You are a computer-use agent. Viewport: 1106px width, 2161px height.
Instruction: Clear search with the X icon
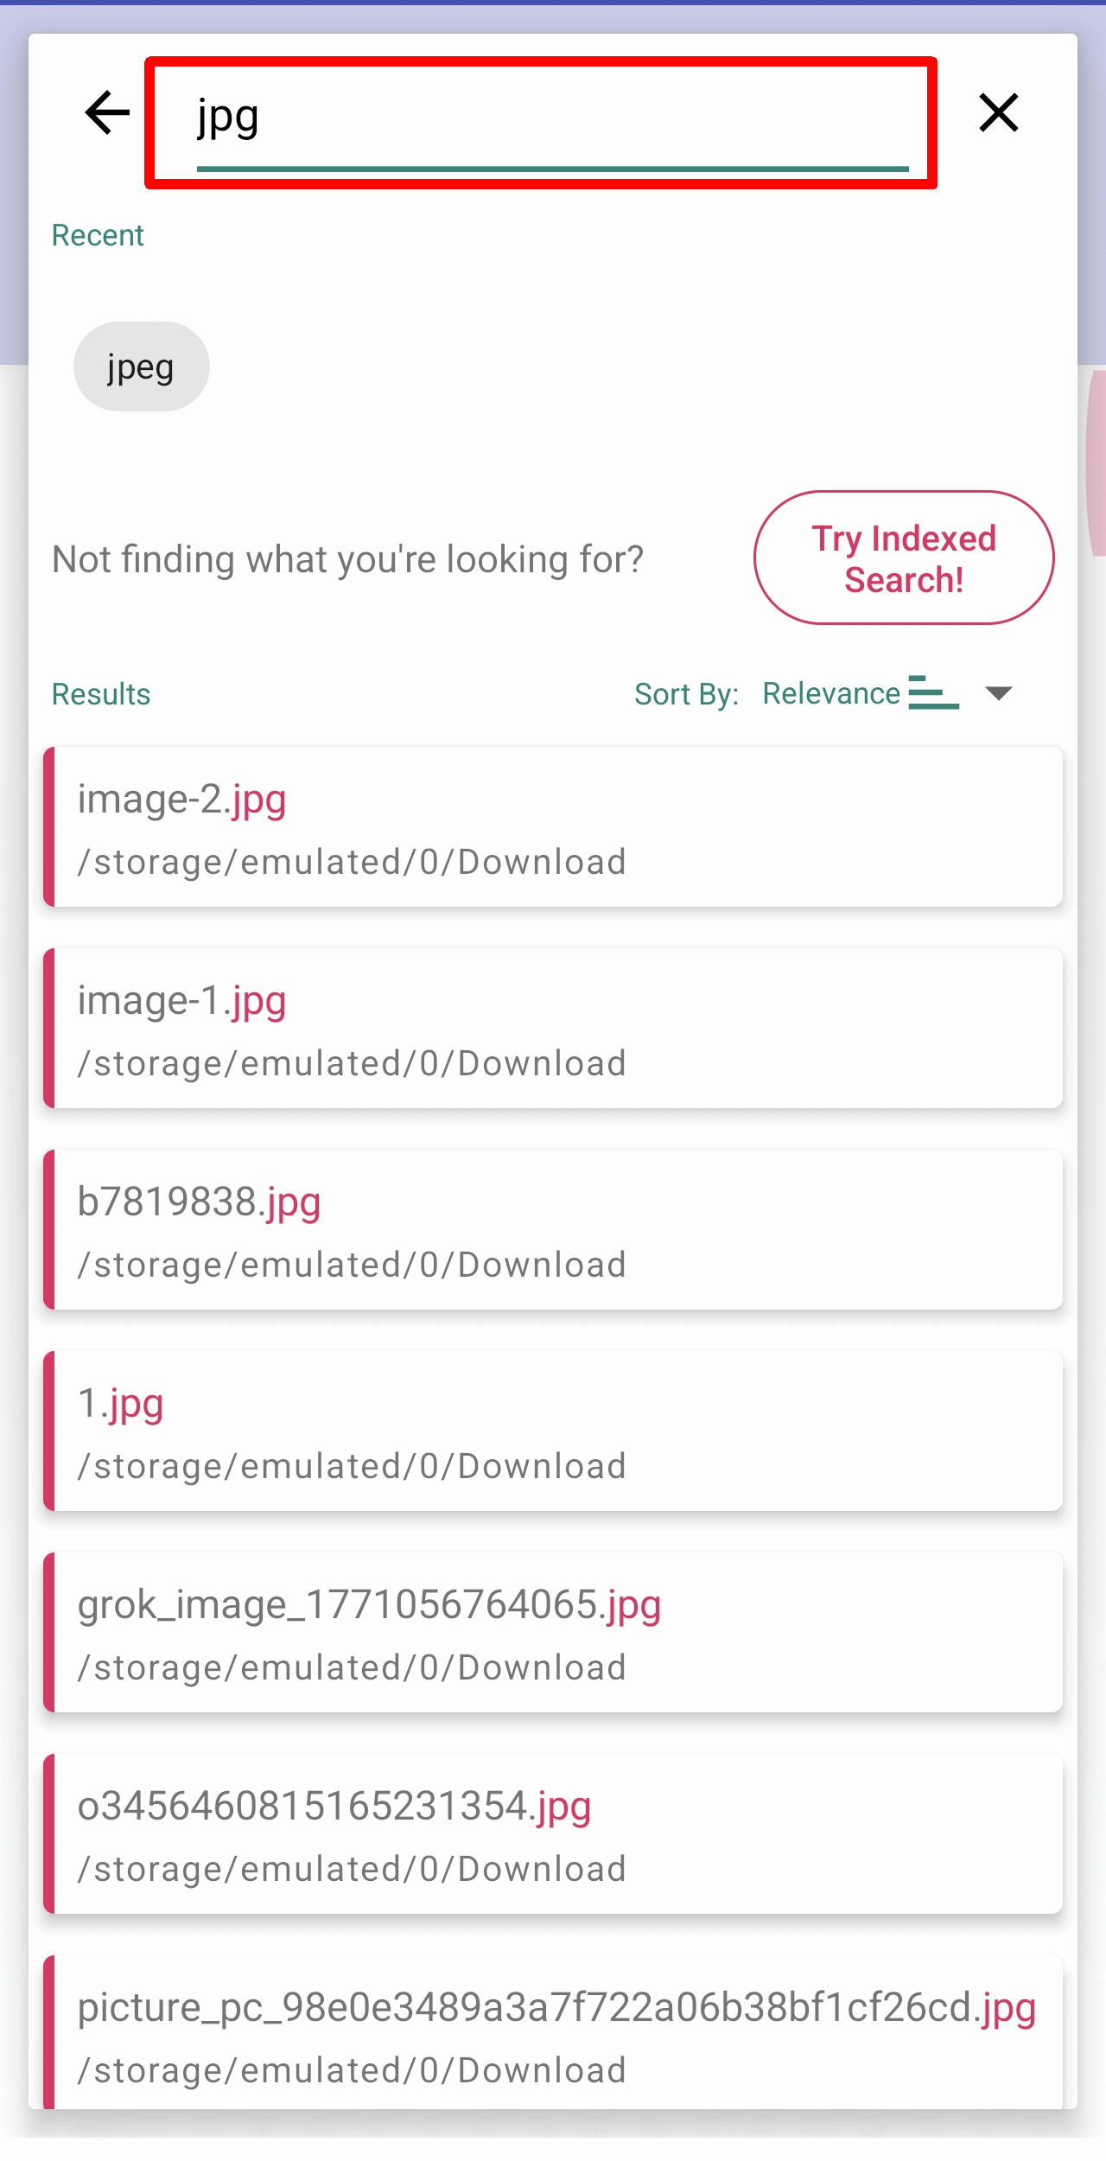point(998,113)
